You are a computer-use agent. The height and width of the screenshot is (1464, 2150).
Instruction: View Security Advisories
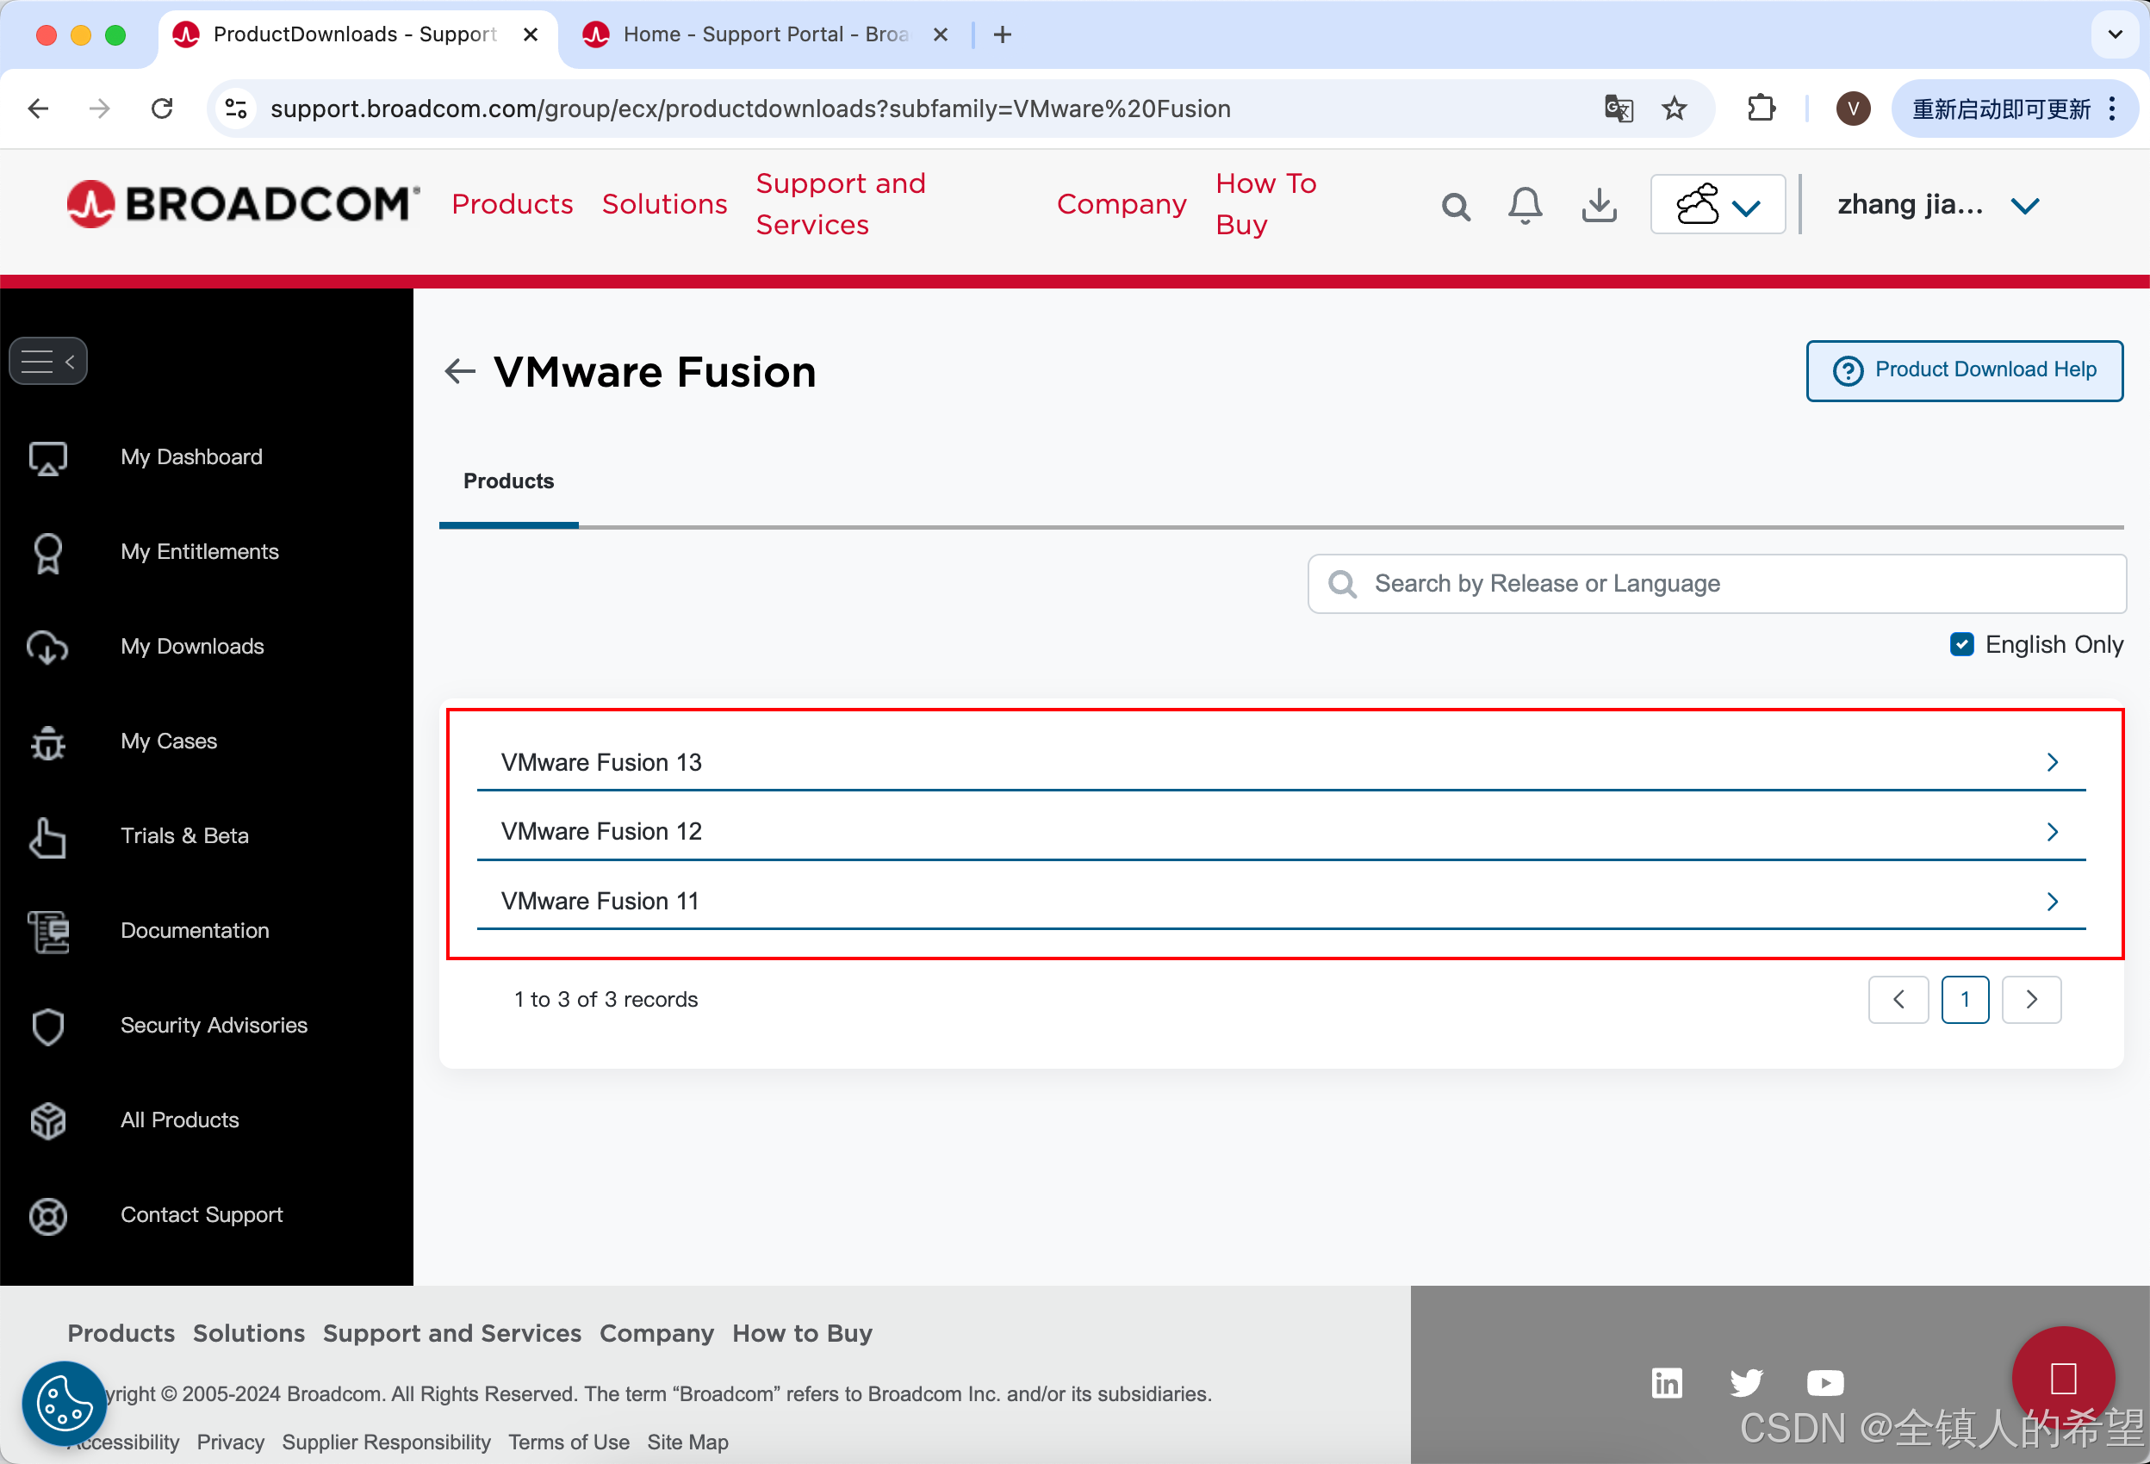coord(214,1025)
